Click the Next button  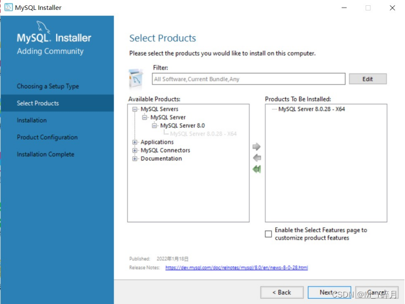329,292
